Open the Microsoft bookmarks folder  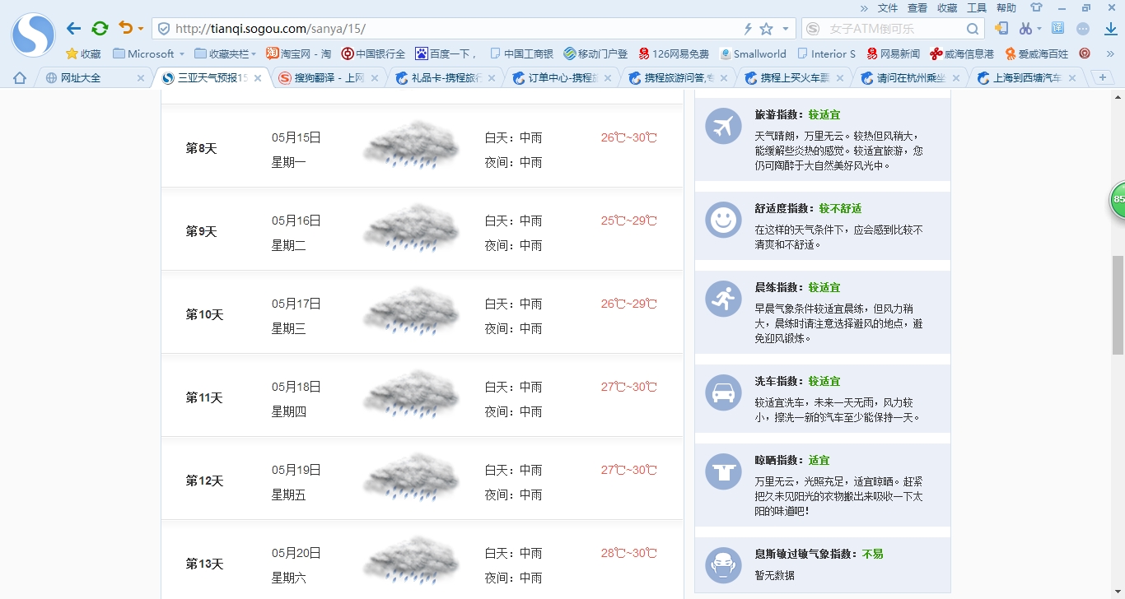point(148,53)
